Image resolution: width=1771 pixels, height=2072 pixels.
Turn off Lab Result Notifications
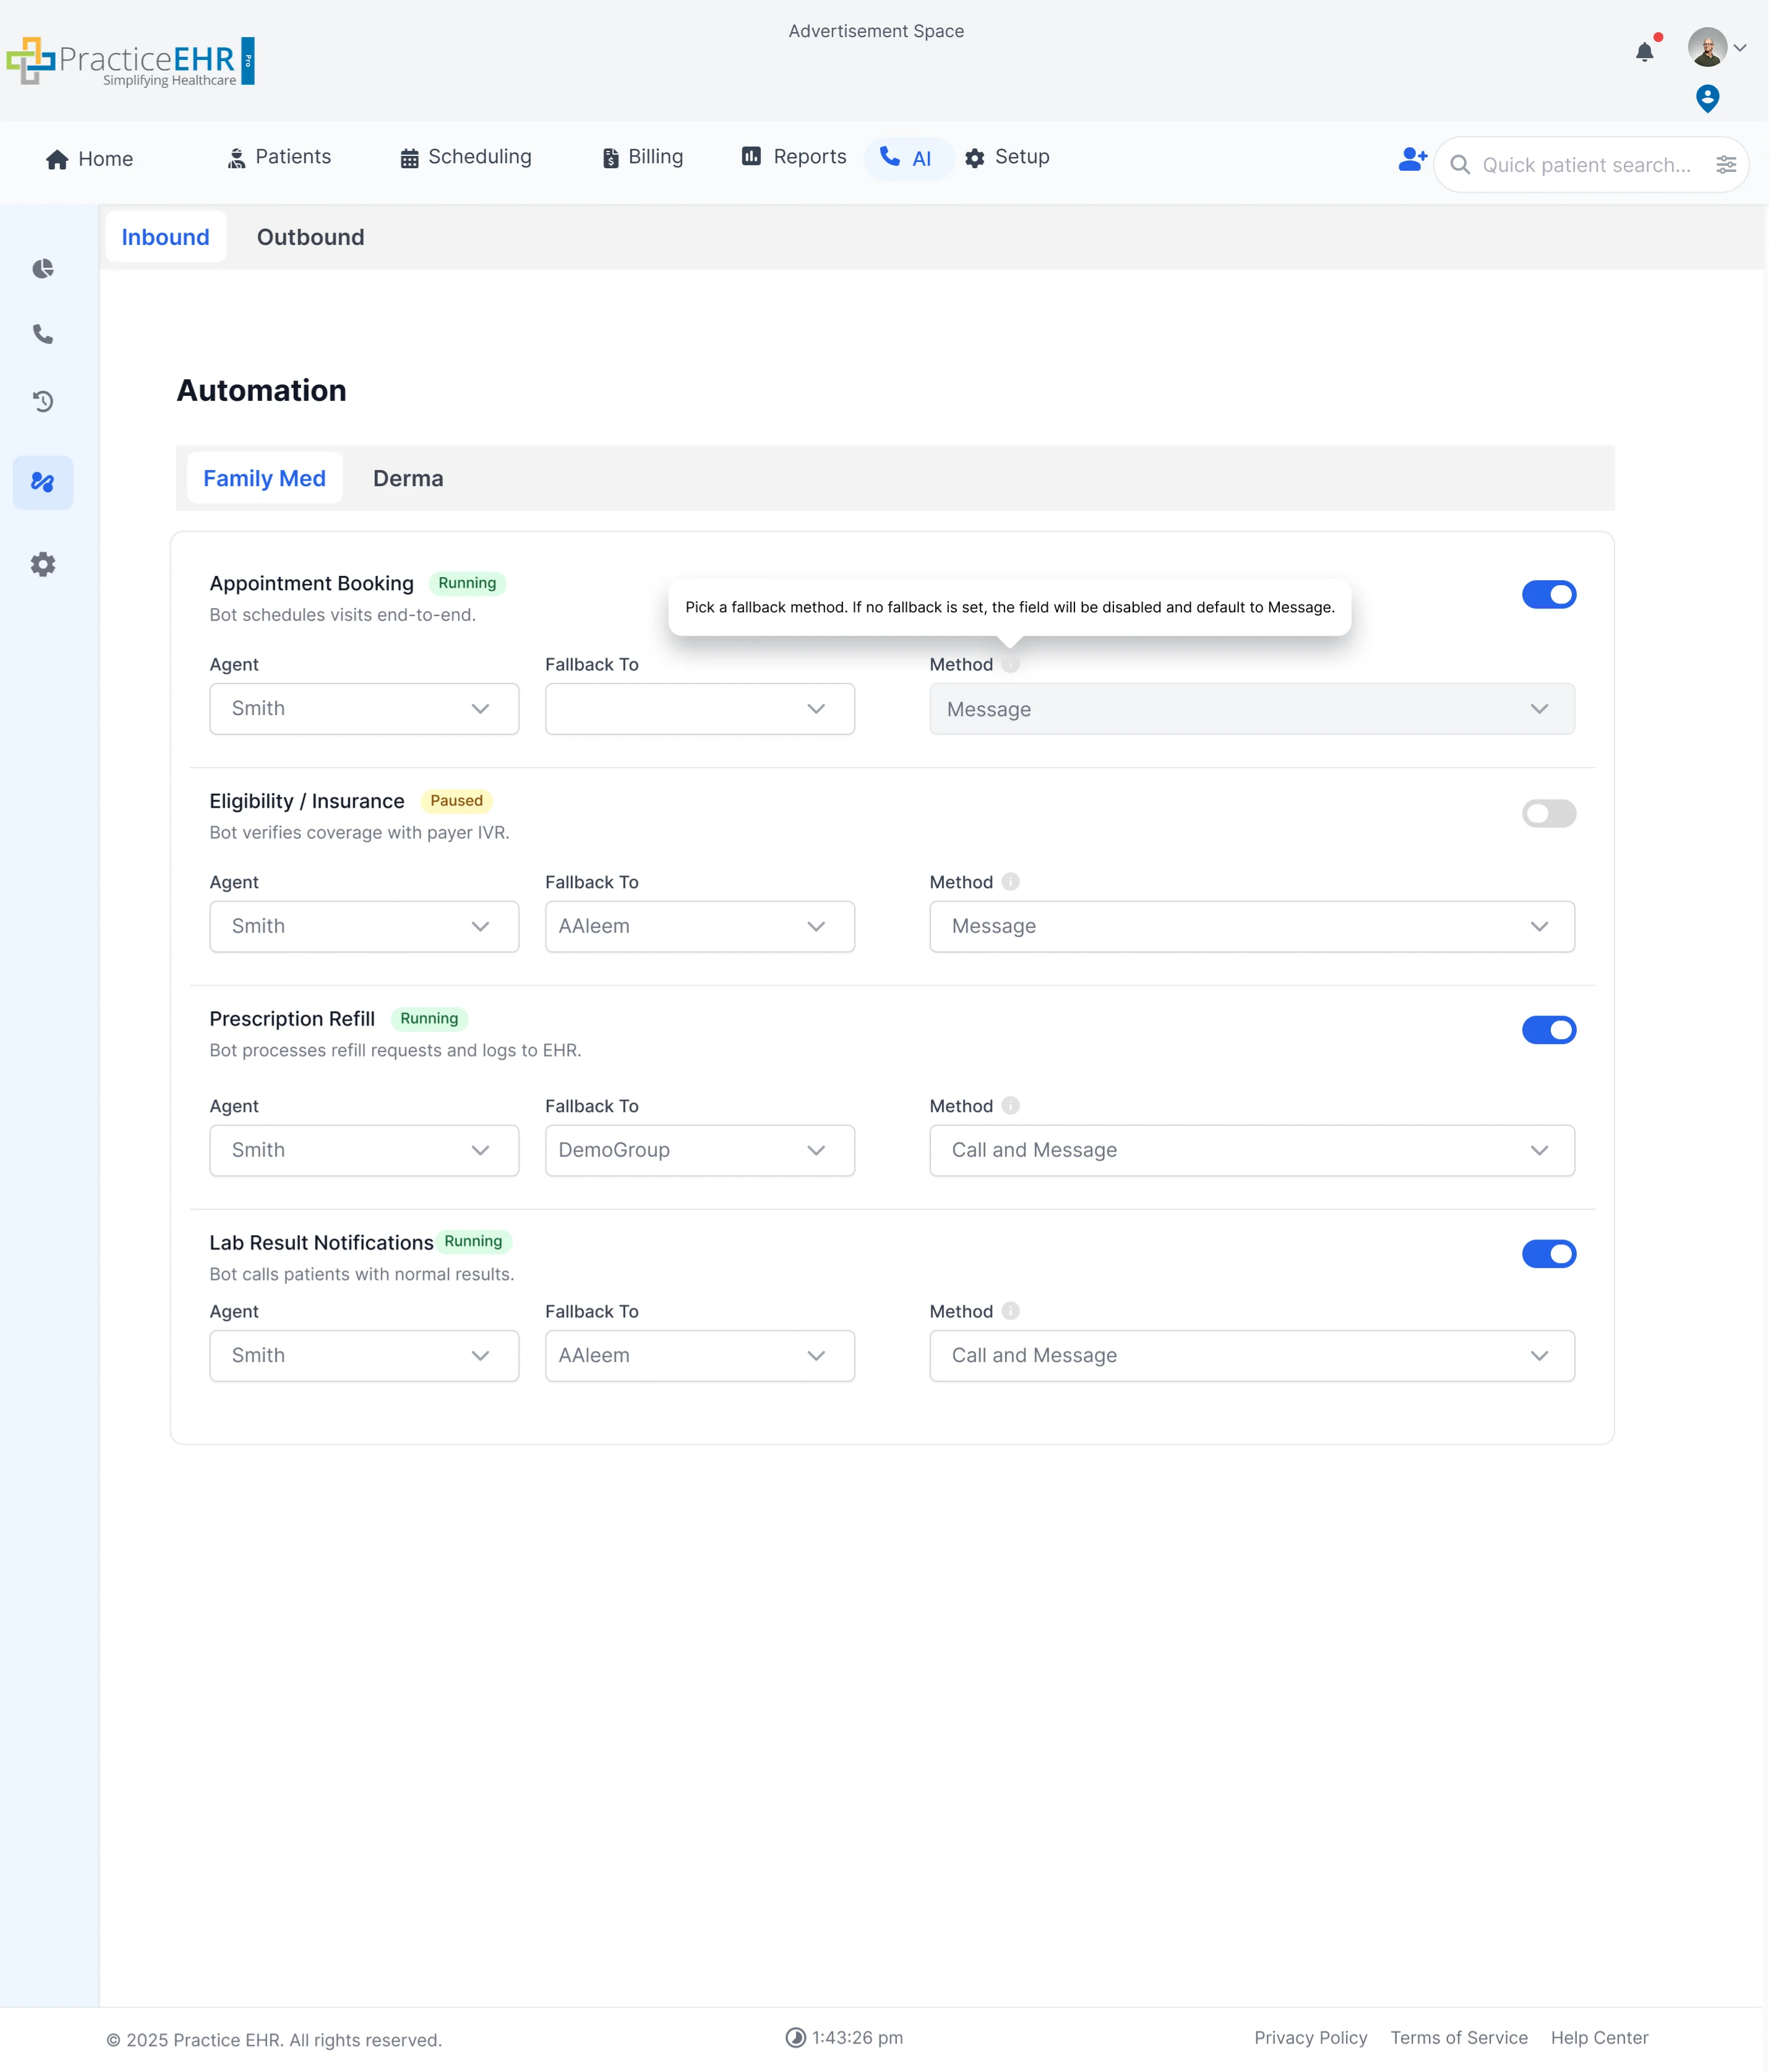(x=1548, y=1253)
